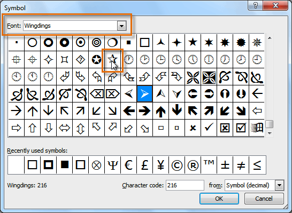Open the 'from' Symbol (decimal) dropdown
The image size is (292, 213).
pyautogui.click(x=279, y=185)
